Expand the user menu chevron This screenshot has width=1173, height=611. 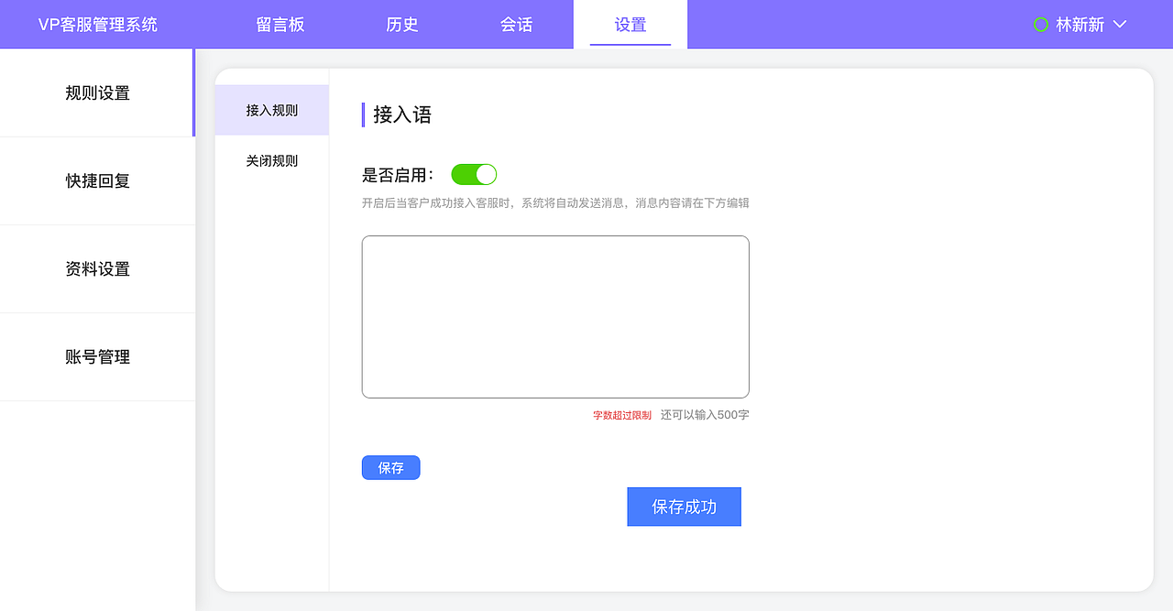1118,27
